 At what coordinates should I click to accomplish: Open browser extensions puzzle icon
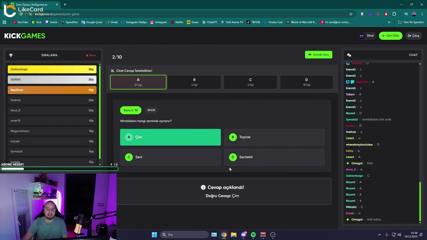pyautogui.click(x=394, y=14)
